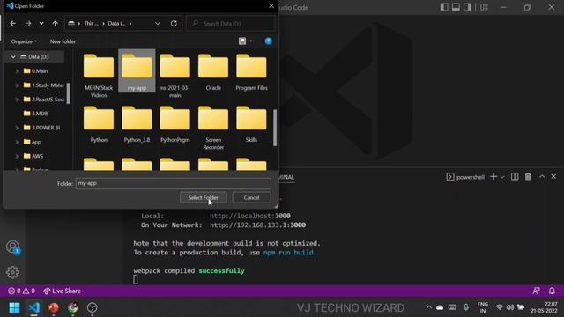Screen dimensions: 564x317
Task: Open VS Code from the taskbar
Action: [x=34, y=307]
